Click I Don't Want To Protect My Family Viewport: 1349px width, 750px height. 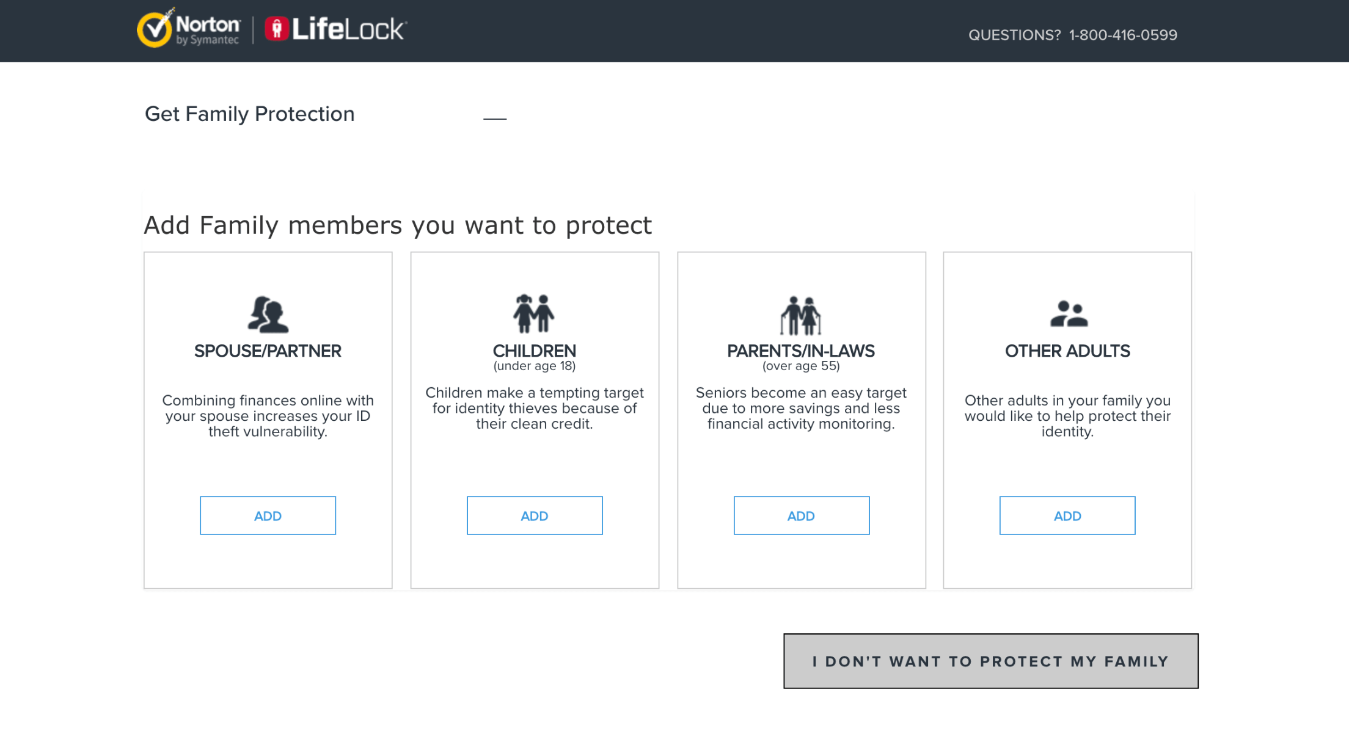[991, 661]
